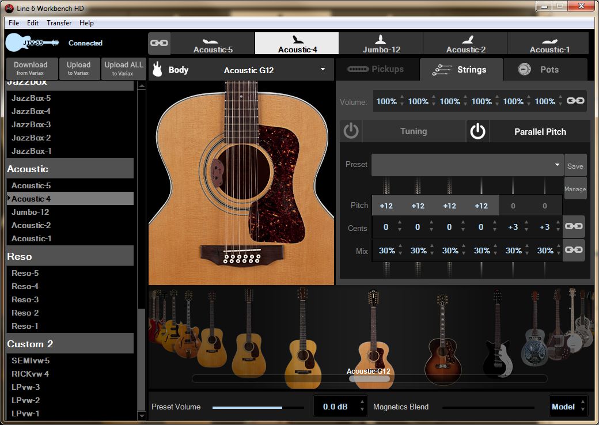The width and height of the screenshot is (599, 425).
Task: Click the Body guitar silhouette icon
Action: pyautogui.click(x=157, y=70)
